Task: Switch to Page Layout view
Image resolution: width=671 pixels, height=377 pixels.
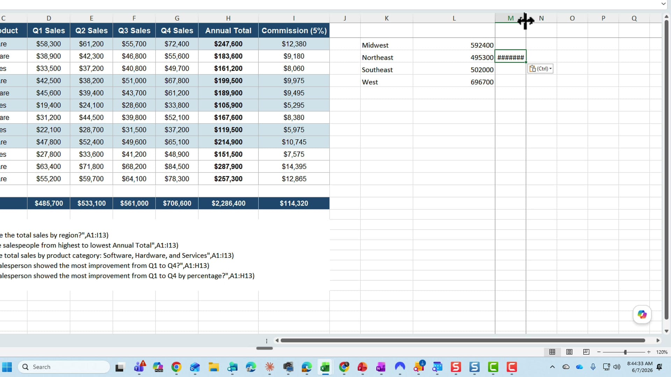Action: click(569, 352)
